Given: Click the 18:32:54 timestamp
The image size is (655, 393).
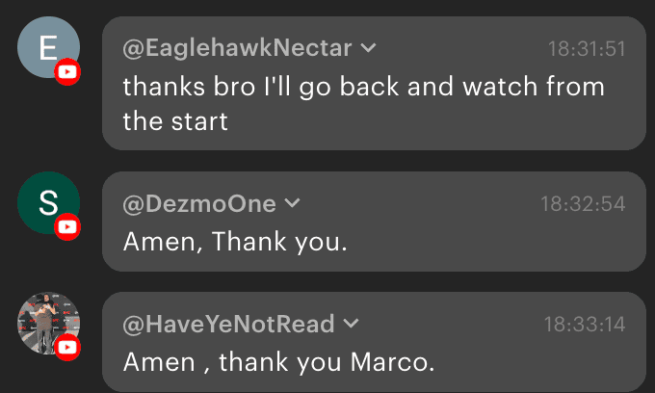Looking at the screenshot, I should 583,203.
